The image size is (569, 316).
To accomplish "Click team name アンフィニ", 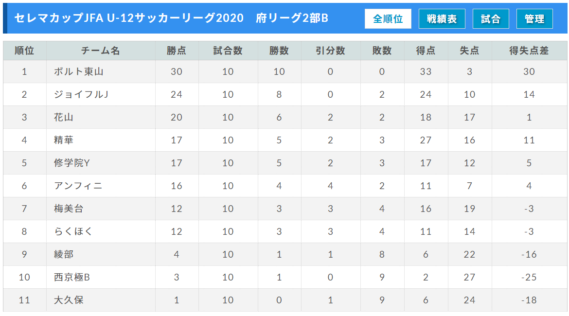I will (x=78, y=186).
